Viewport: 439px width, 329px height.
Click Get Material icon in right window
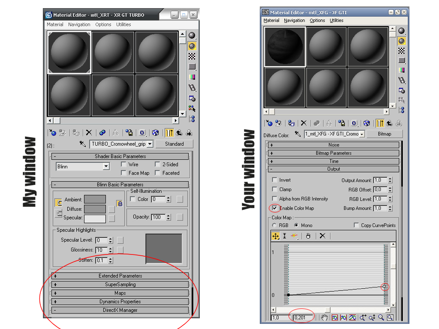(x=269, y=123)
